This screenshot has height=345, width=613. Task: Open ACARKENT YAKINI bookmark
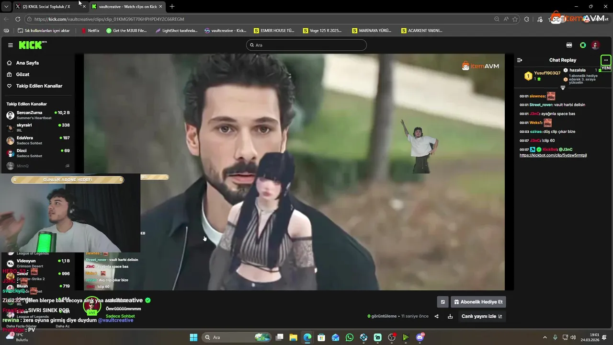[x=422, y=31]
